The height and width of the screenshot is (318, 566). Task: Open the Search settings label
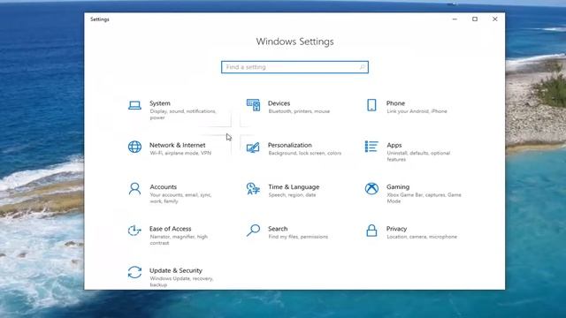[x=278, y=229]
